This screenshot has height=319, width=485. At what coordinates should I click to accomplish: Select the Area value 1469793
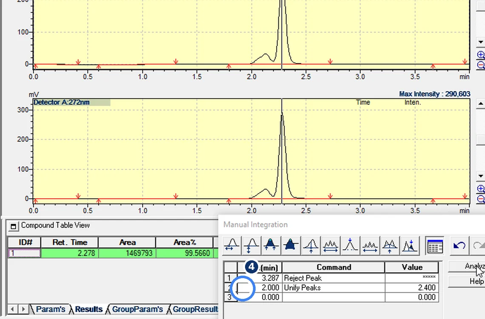click(x=127, y=253)
